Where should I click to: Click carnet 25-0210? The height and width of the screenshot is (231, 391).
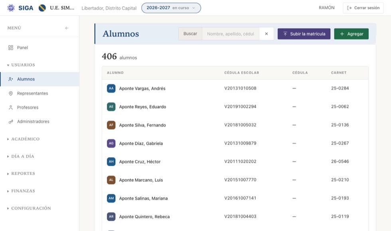point(340,180)
